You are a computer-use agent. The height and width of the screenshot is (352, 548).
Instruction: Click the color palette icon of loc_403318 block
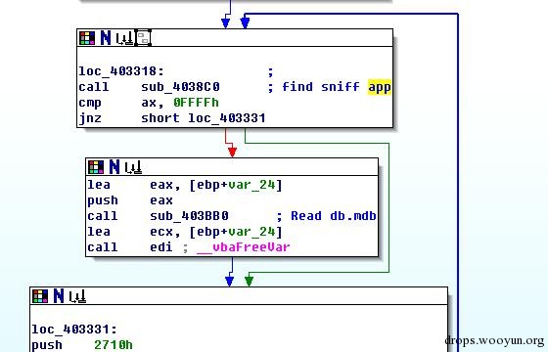87,38
